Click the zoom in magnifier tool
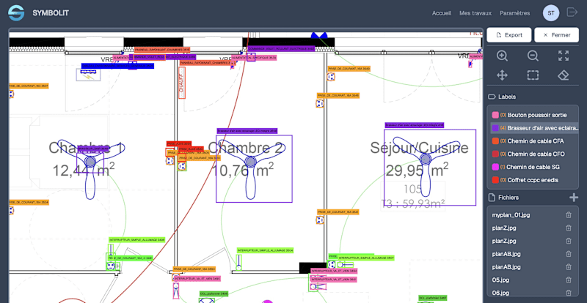Screen dimensions: 587x303 (x=502, y=56)
